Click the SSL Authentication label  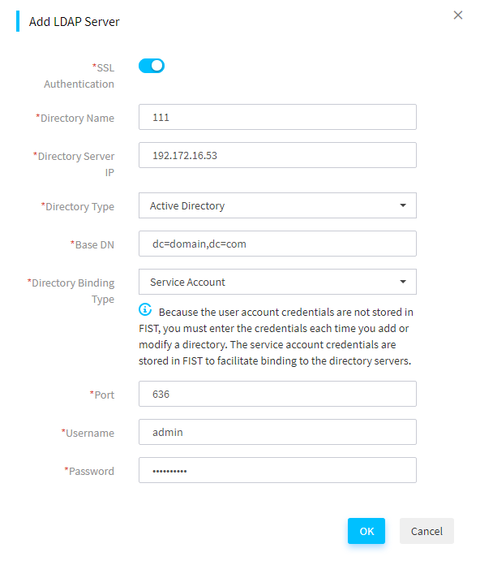(79, 76)
